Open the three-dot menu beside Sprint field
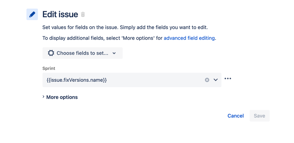294x143 pixels. tap(228, 78)
